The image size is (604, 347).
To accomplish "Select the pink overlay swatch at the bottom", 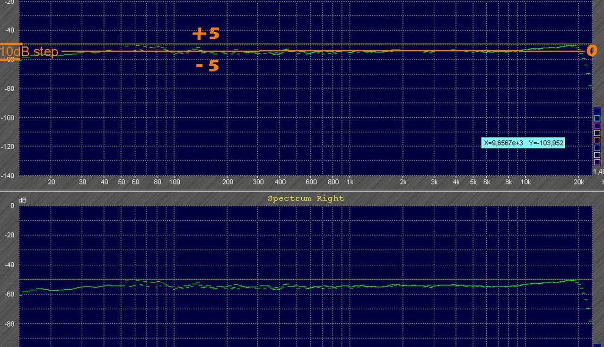I will coord(597,162).
